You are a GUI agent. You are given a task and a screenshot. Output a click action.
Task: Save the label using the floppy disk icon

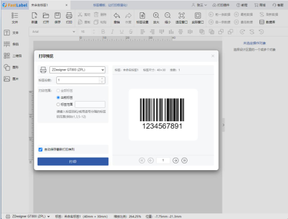click(57, 16)
